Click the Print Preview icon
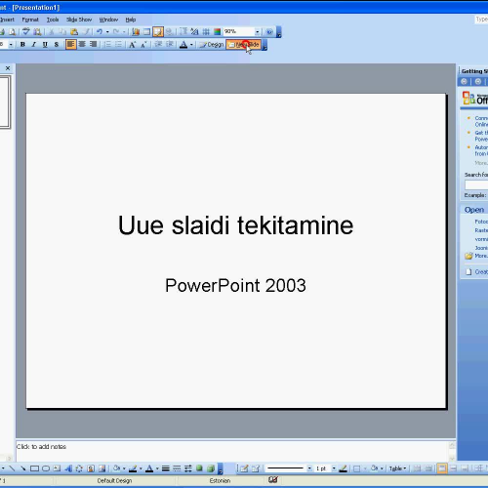488x488 pixels. [x=12, y=31]
